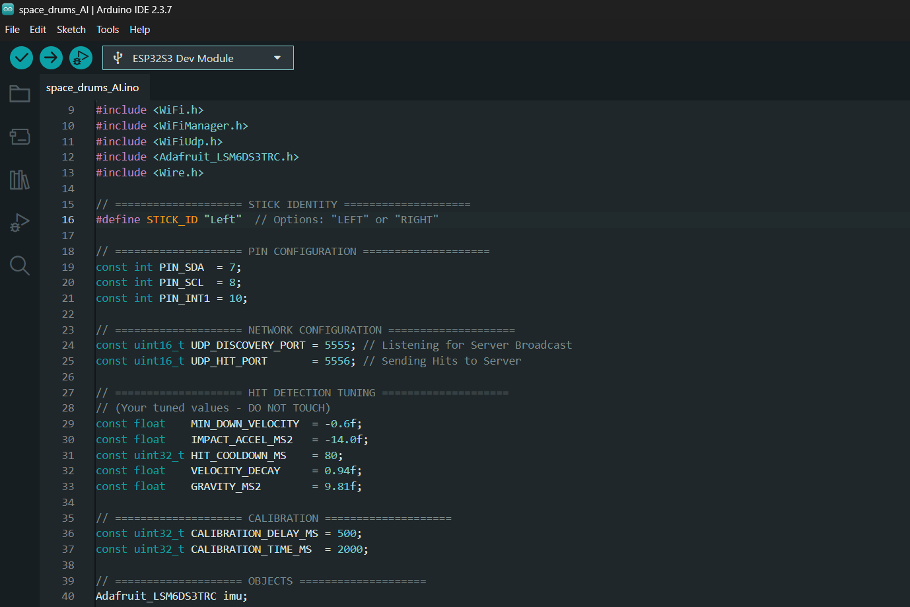Viewport: 910px width, 607px height.
Task: Click the <Adafruit_LSM6DS3TRC.h> include text
Action: [x=226, y=157]
